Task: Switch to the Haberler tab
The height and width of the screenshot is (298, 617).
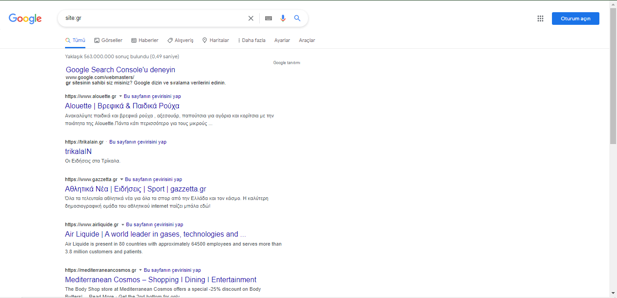Action: (x=145, y=40)
